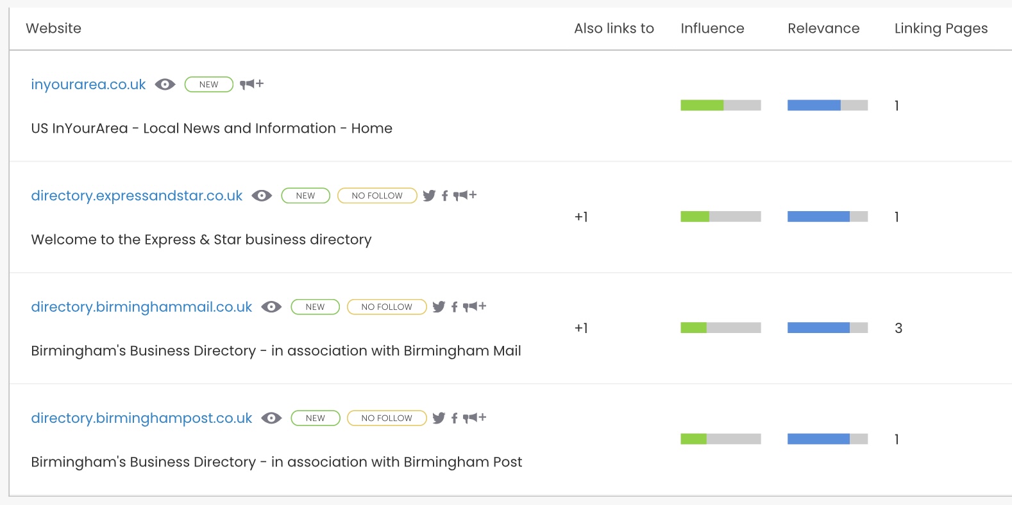Click the Twitter icon for directory.birminghampost.co.uk

click(x=439, y=418)
